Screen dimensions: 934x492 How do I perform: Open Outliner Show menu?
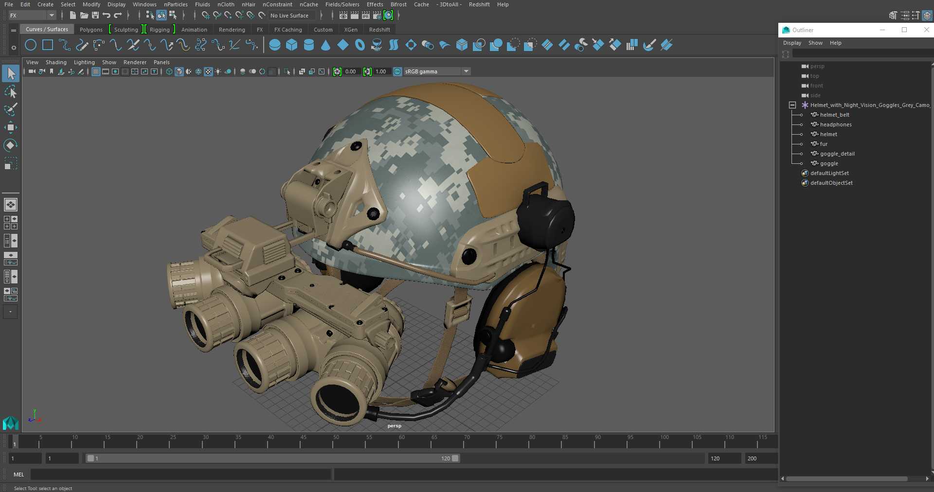pyautogui.click(x=815, y=43)
